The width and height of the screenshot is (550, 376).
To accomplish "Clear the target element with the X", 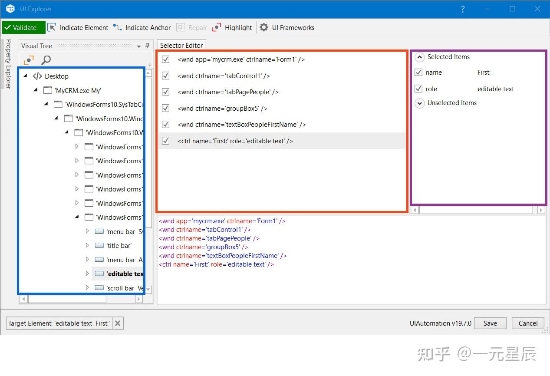I will (118, 323).
